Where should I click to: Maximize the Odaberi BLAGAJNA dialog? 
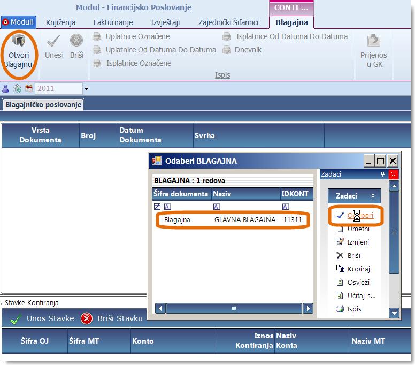(380, 161)
